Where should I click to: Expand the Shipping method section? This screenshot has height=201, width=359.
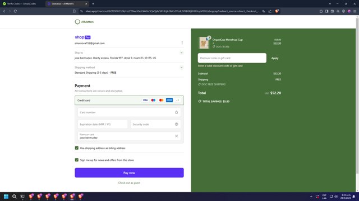coord(181,68)
